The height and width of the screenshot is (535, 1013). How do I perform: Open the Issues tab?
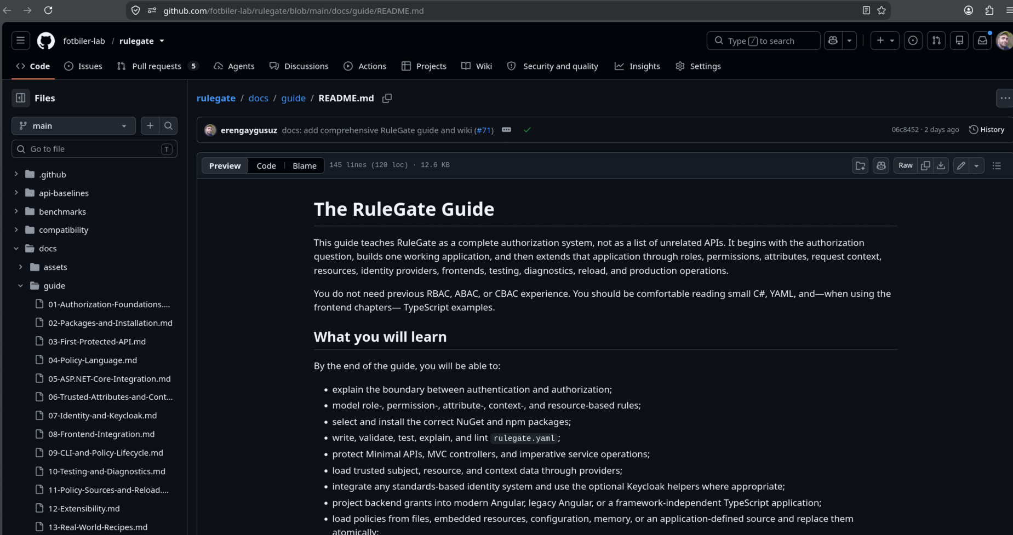tap(83, 66)
